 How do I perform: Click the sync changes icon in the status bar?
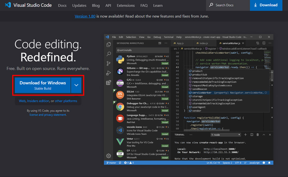120,163
